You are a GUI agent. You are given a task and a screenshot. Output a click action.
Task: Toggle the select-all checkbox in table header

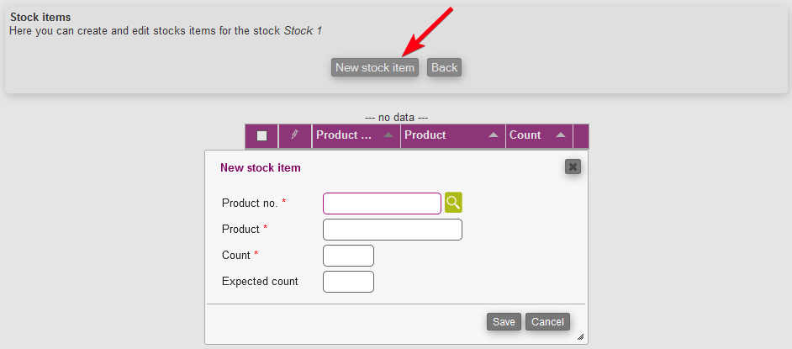tap(261, 135)
